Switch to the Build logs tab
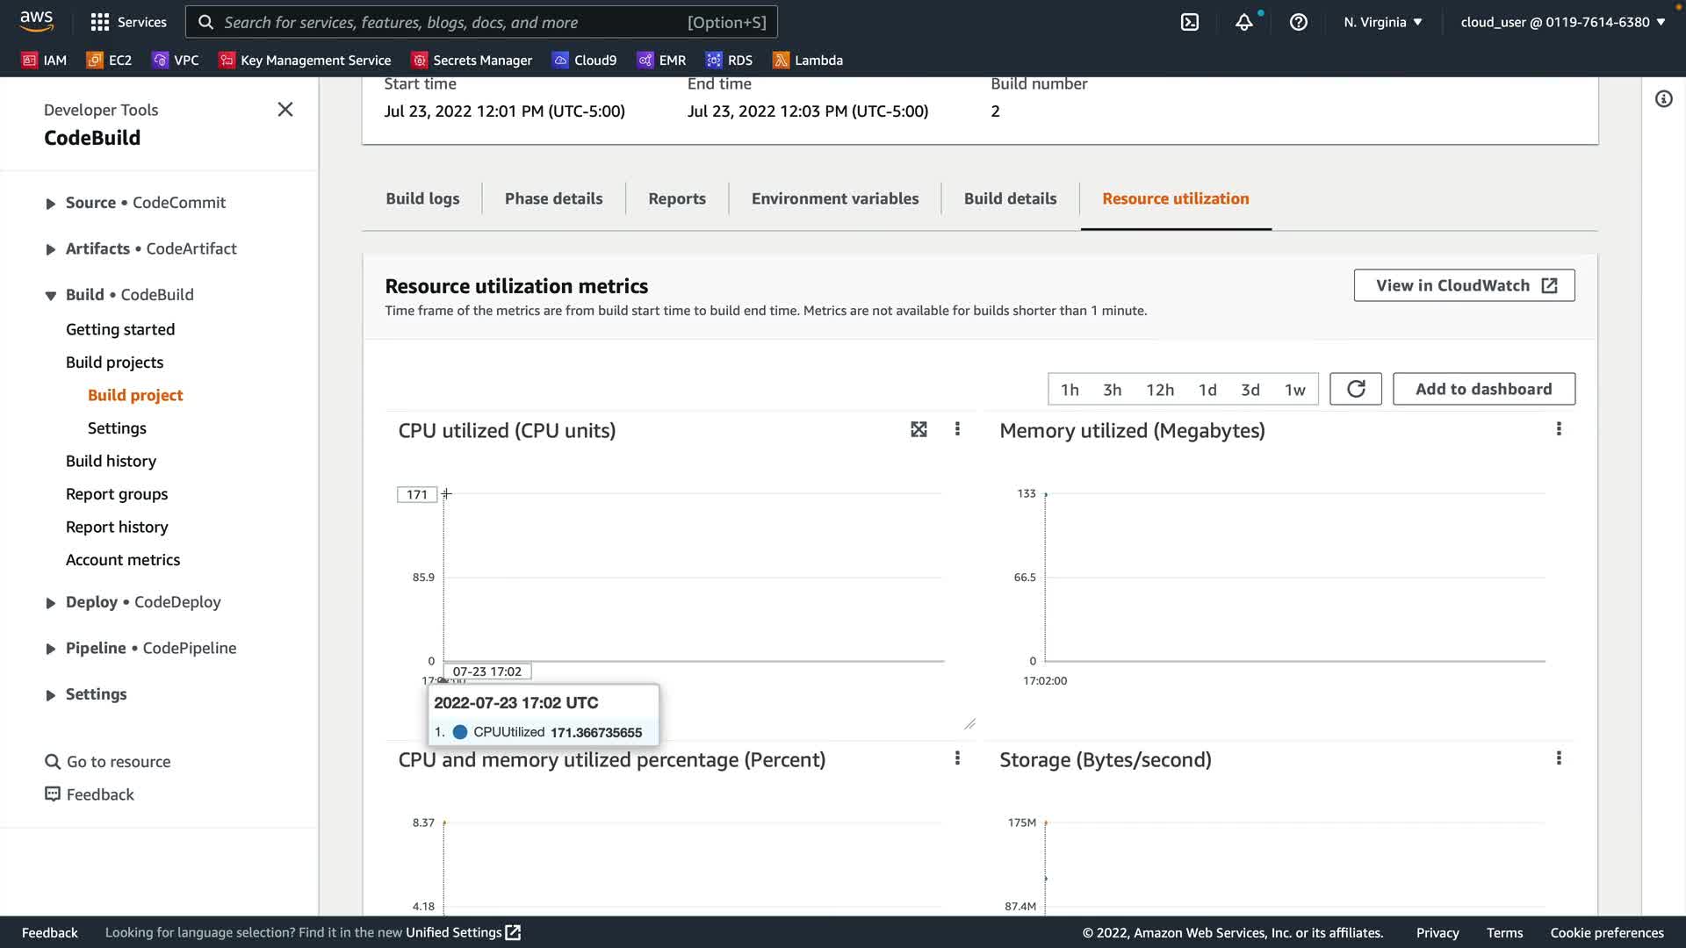 click(x=422, y=198)
